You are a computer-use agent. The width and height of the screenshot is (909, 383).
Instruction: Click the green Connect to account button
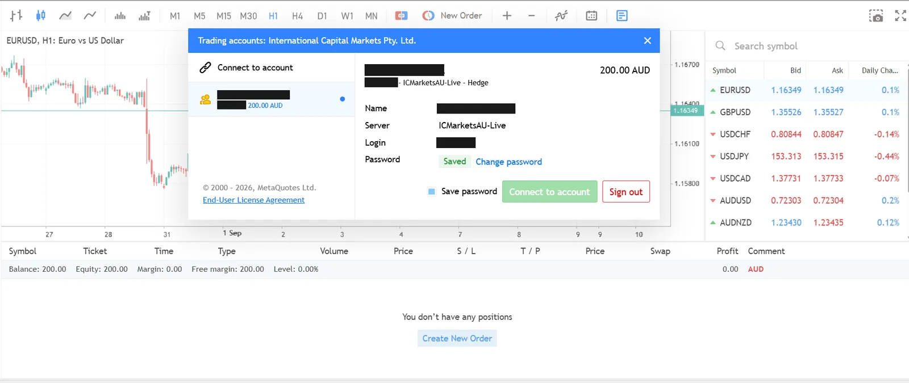tap(549, 192)
